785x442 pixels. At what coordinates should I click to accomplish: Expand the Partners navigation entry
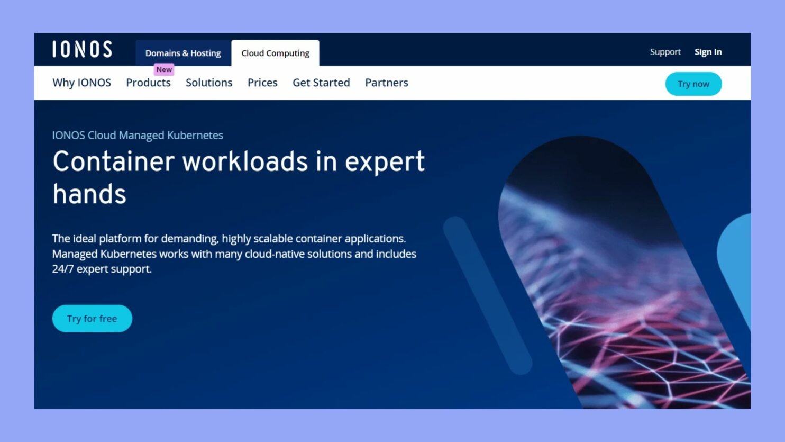(x=386, y=83)
